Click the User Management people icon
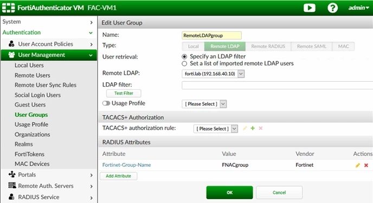 11,55
